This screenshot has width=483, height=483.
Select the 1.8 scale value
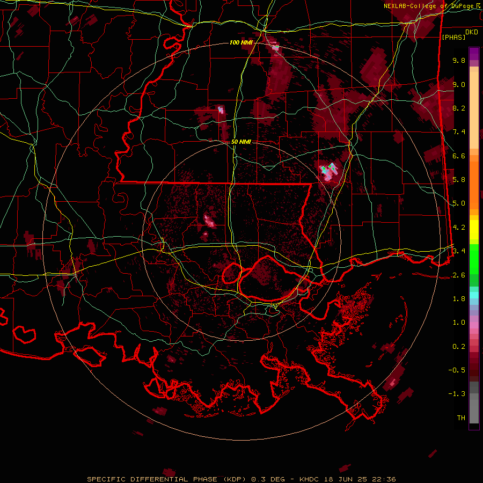coord(459,299)
